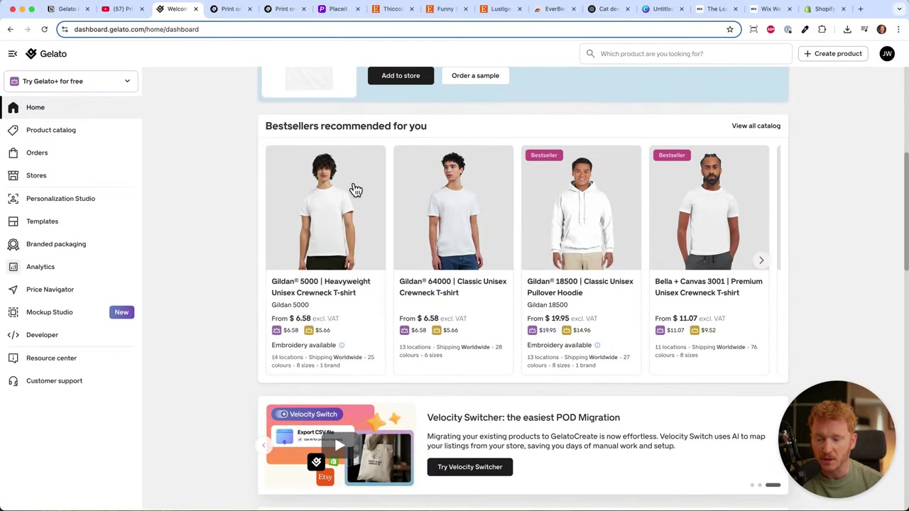
Task: Open the Orders menu item
Action: click(x=37, y=153)
